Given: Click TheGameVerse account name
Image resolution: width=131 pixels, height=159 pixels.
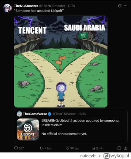Looking at the screenshot, I should 35,114.
